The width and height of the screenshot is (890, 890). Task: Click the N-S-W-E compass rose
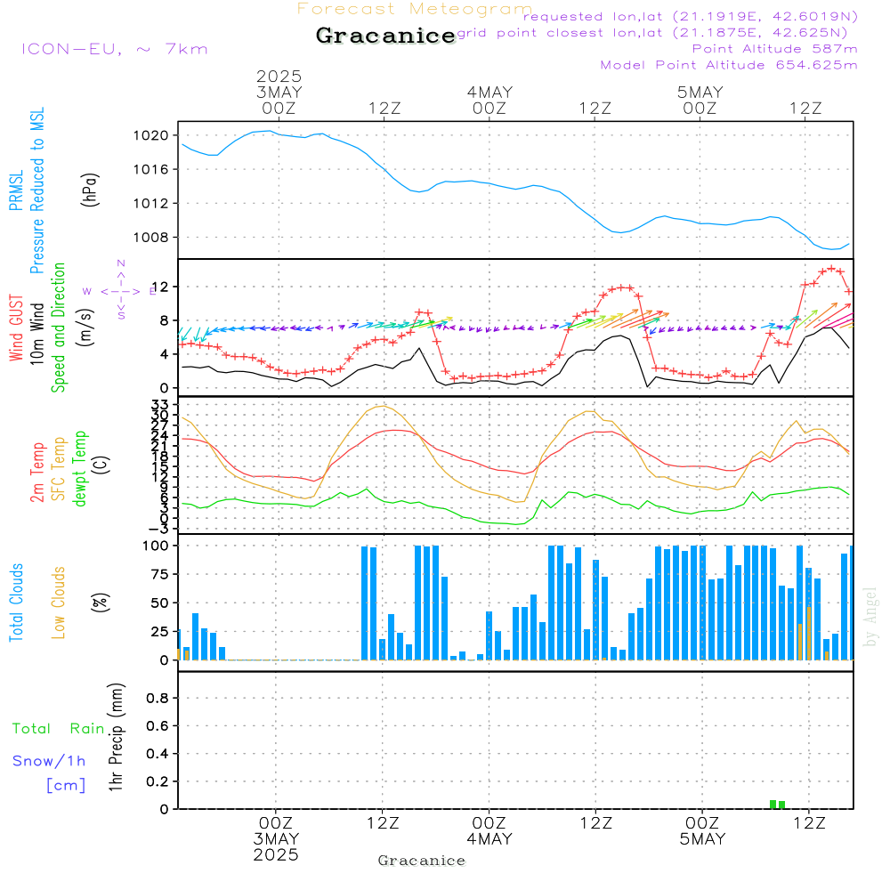coord(121,291)
